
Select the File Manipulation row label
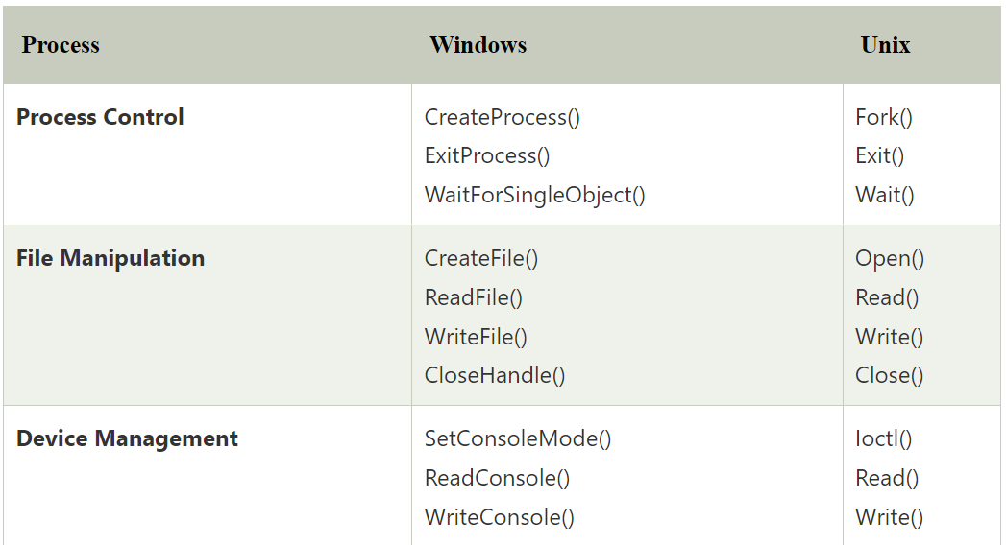[x=110, y=258]
